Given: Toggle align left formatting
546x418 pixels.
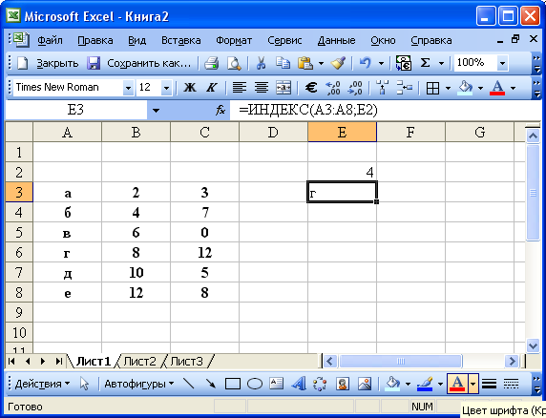Looking at the screenshot, I should click(x=240, y=88).
